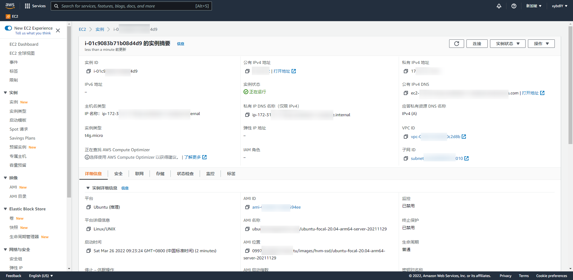The height and width of the screenshot is (280, 573).
Task: Click the EC2 breadcrumb link
Action: 82,29
